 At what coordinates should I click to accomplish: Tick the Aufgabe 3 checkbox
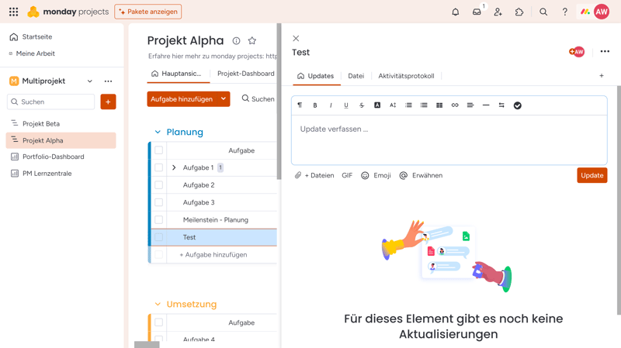(158, 202)
